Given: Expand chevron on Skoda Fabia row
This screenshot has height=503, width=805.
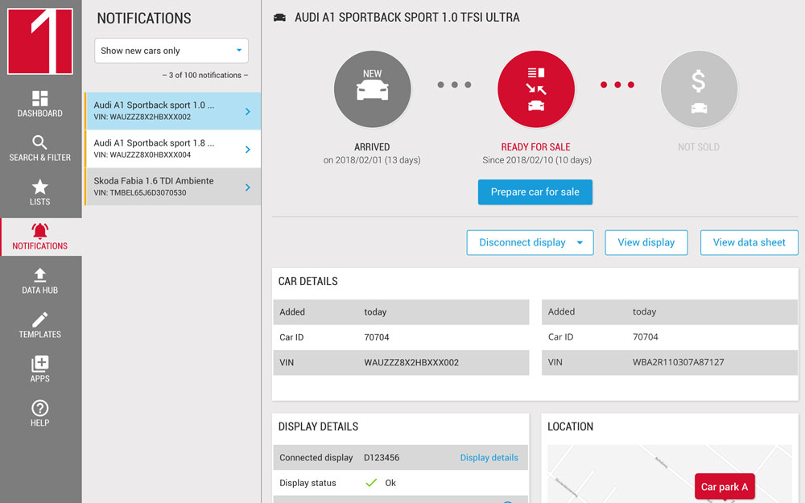Looking at the screenshot, I should click(x=248, y=188).
